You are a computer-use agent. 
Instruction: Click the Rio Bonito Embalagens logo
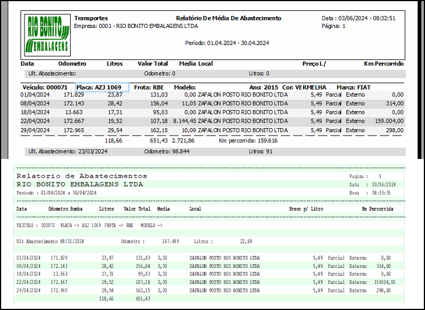pyautogui.click(x=47, y=35)
